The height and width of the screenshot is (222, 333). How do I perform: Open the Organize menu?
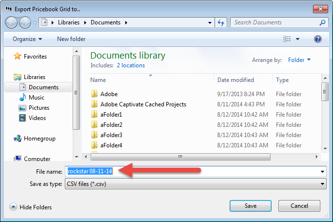[27, 39]
